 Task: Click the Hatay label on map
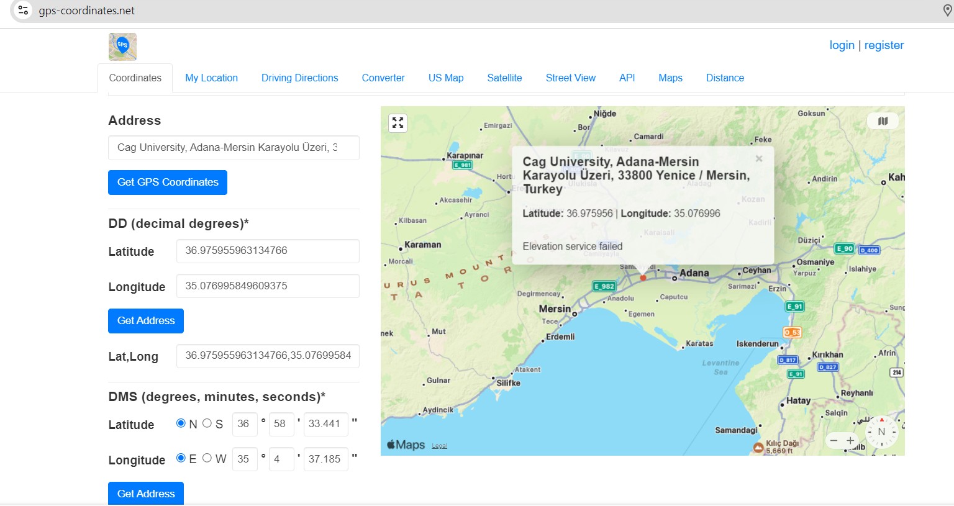coord(798,400)
